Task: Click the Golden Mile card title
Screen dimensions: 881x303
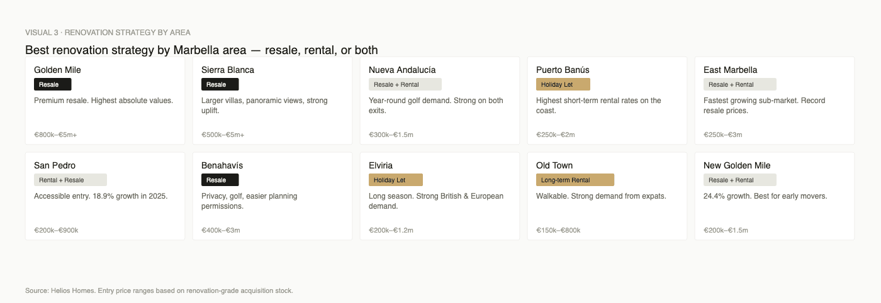Action: coord(57,70)
